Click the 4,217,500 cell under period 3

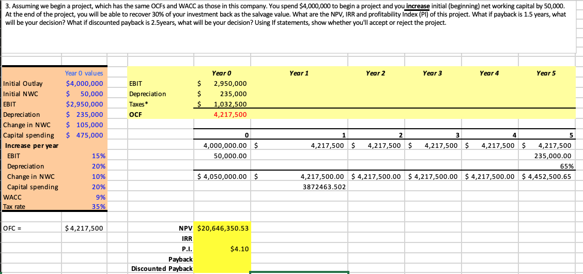[433, 146]
